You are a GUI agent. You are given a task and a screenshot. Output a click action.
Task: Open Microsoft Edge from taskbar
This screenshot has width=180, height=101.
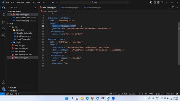click(x=87, y=98)
